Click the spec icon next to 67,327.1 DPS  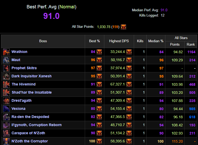click(129, 84)
